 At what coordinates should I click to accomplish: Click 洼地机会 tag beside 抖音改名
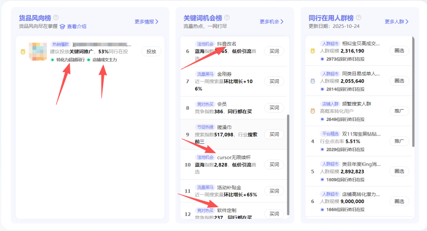(205, 44)
